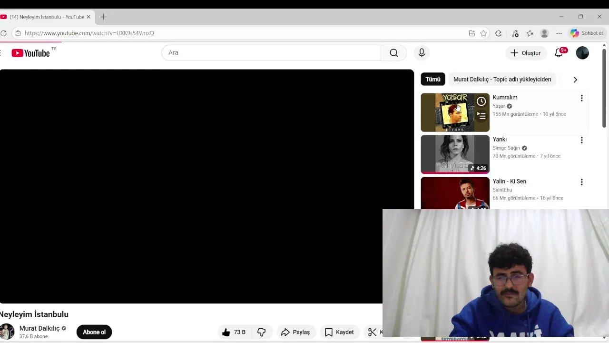Click the scissors clip button
609x343 pixels.
pyautogui.click(x=373, y=332)
